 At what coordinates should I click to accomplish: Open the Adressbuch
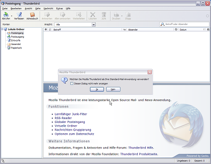pos(32,16)
